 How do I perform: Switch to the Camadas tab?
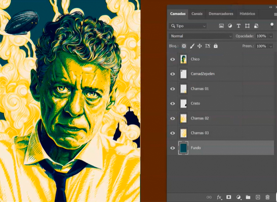point(178,14)
